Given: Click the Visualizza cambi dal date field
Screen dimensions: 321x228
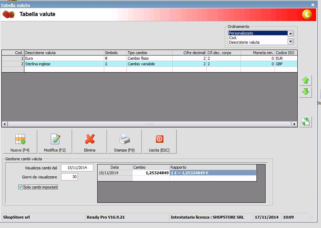Looking at the screenshot, I should (77, 168).
